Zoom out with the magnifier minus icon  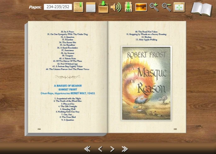pyautogui.click(x=166, y=7)
